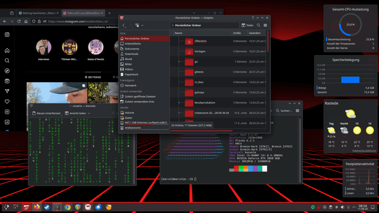Image resolution: width=379 pixels, height=213 pixels.
Task: Expand the breadcrumb chevron before Persönlicher Ordner
Action: [172, 25]
